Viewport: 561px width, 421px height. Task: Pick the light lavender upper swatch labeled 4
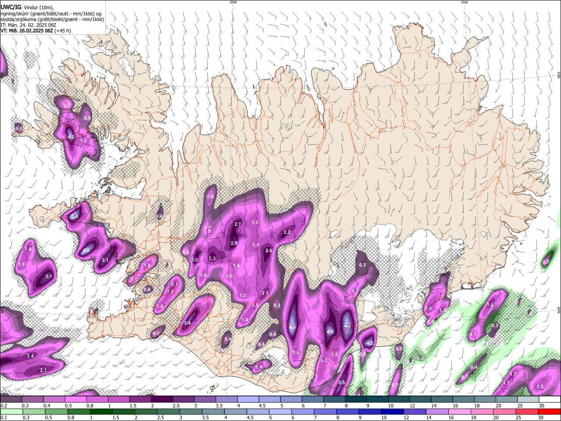point(248,400)
